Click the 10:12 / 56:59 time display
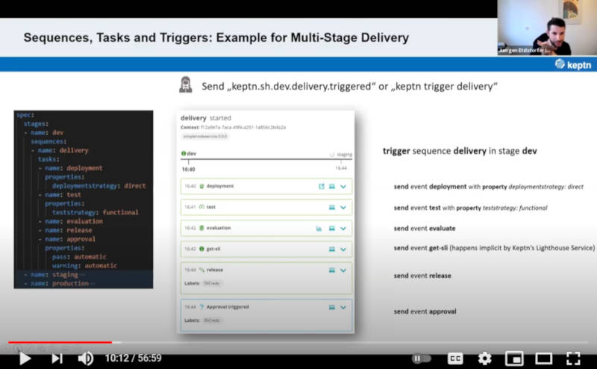This screenshot has width=597, height=369. [x=134, y=359]
